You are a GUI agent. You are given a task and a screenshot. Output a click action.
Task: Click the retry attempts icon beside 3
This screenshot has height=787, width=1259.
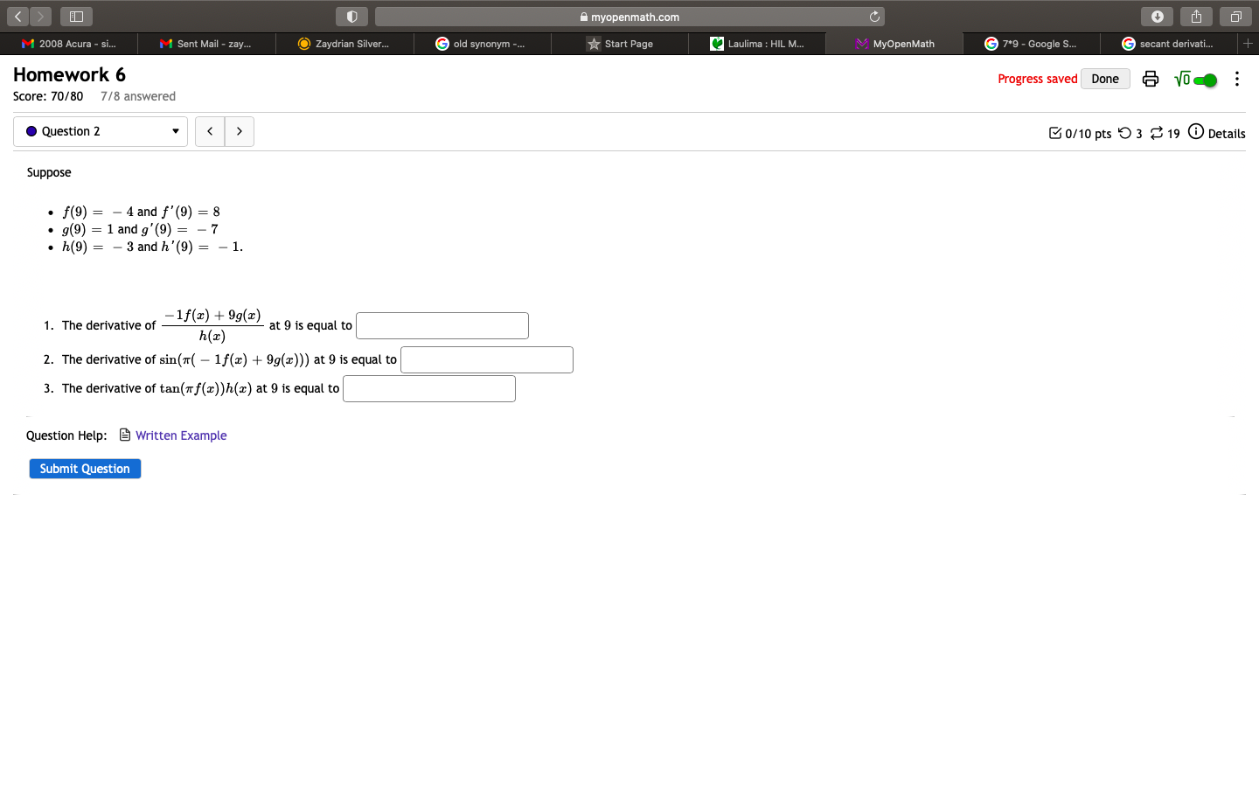(x=1125, y=133)
